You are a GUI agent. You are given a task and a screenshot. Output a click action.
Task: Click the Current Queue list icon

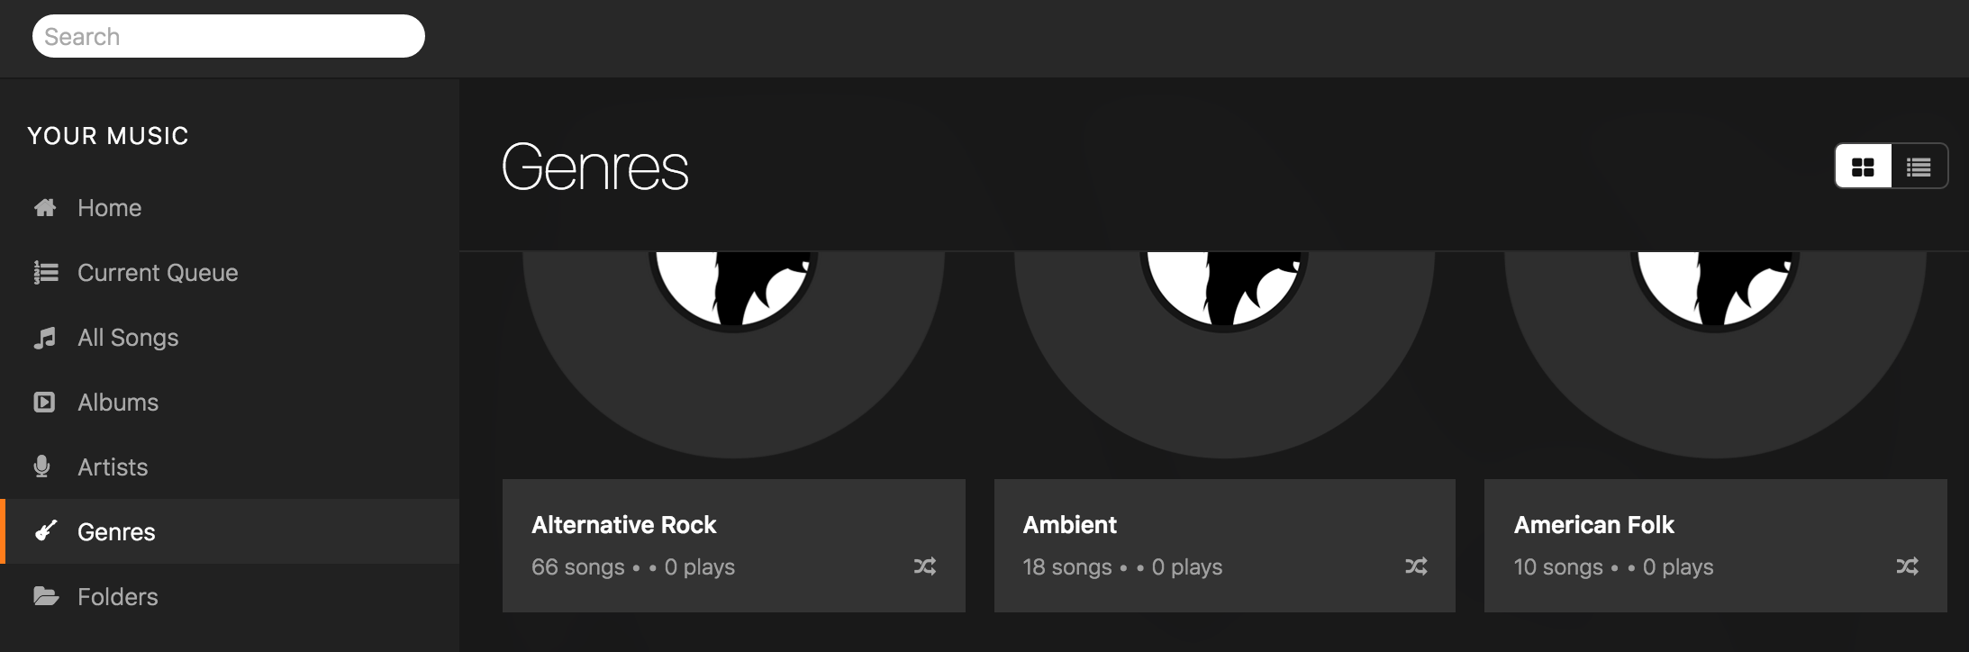point(45,273)
